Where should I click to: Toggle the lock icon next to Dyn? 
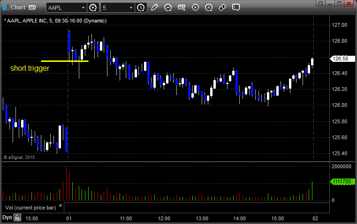[x=17, y=217]
